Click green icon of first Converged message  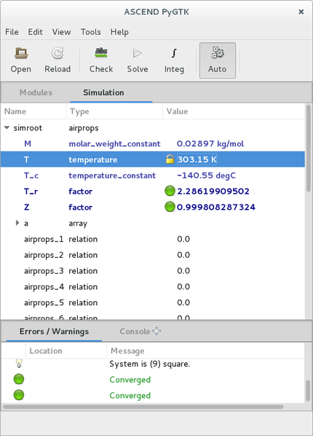pos(19,379)
